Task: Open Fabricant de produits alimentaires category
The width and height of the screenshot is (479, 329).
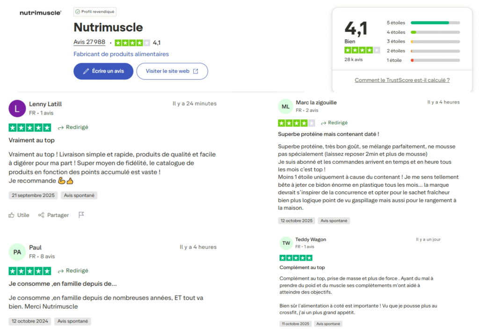Action: [121, 54]
